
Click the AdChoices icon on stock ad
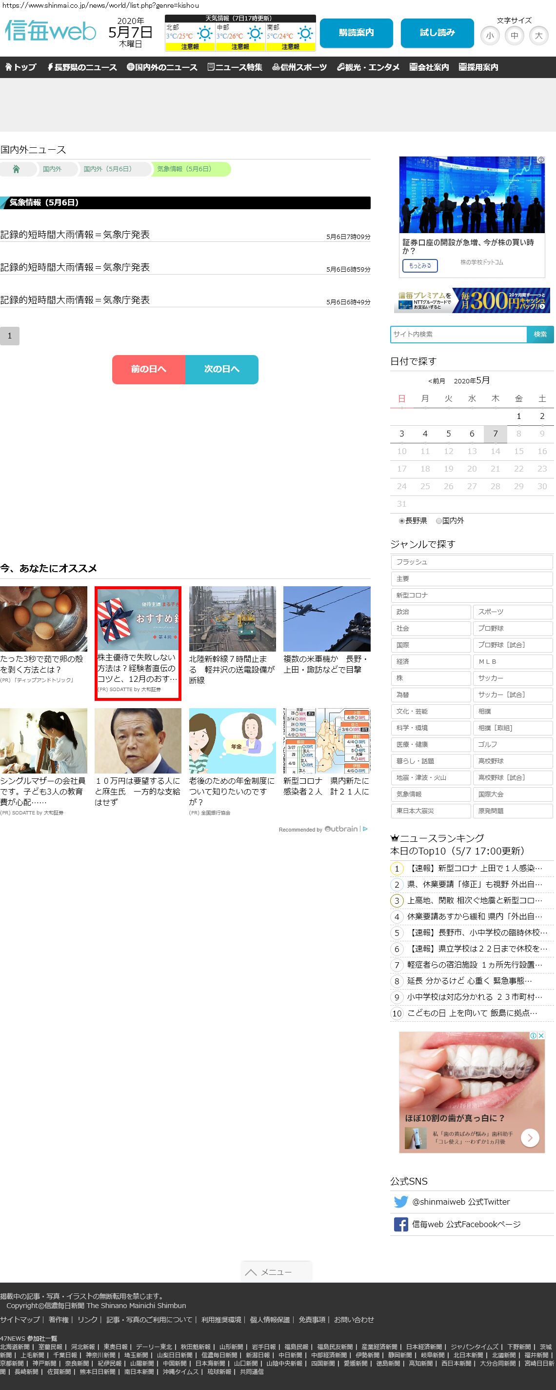point(540,160)
